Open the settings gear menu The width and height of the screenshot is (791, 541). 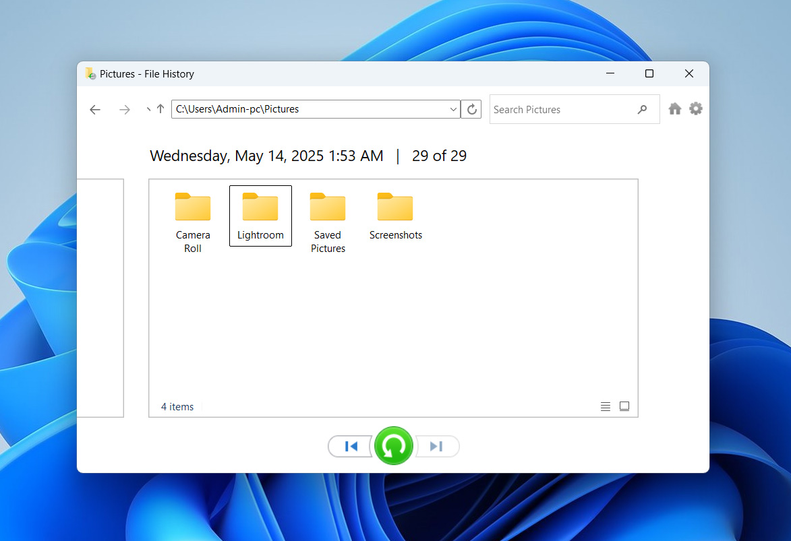tap(696, 108)
